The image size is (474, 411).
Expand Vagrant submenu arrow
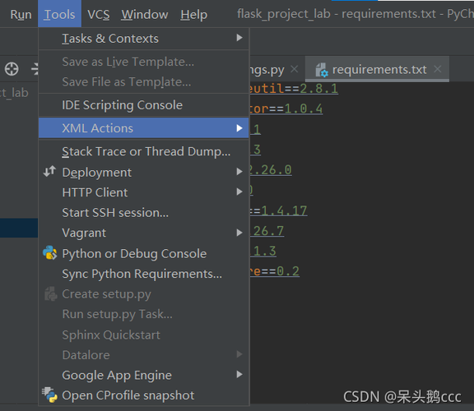tap(239, 233)
